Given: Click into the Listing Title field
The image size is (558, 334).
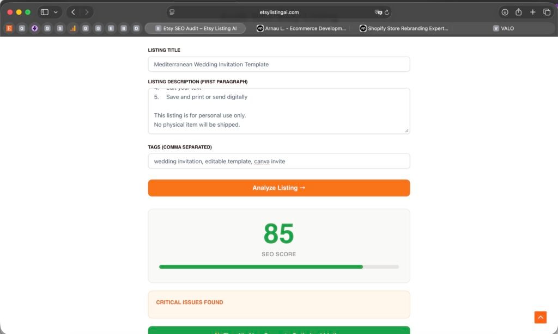Looking at the screenshot, I should (278, 64).
